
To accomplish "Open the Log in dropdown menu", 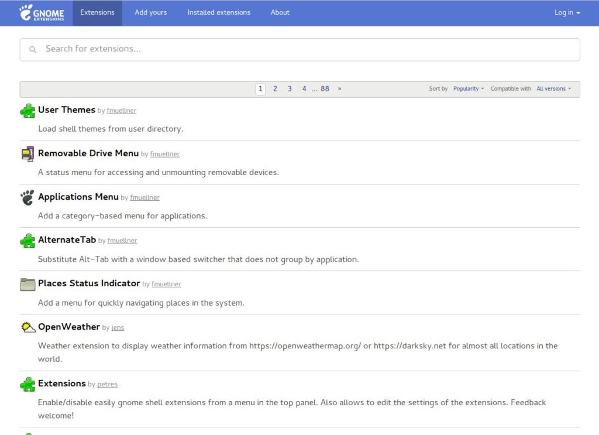I will coord(567,13).
